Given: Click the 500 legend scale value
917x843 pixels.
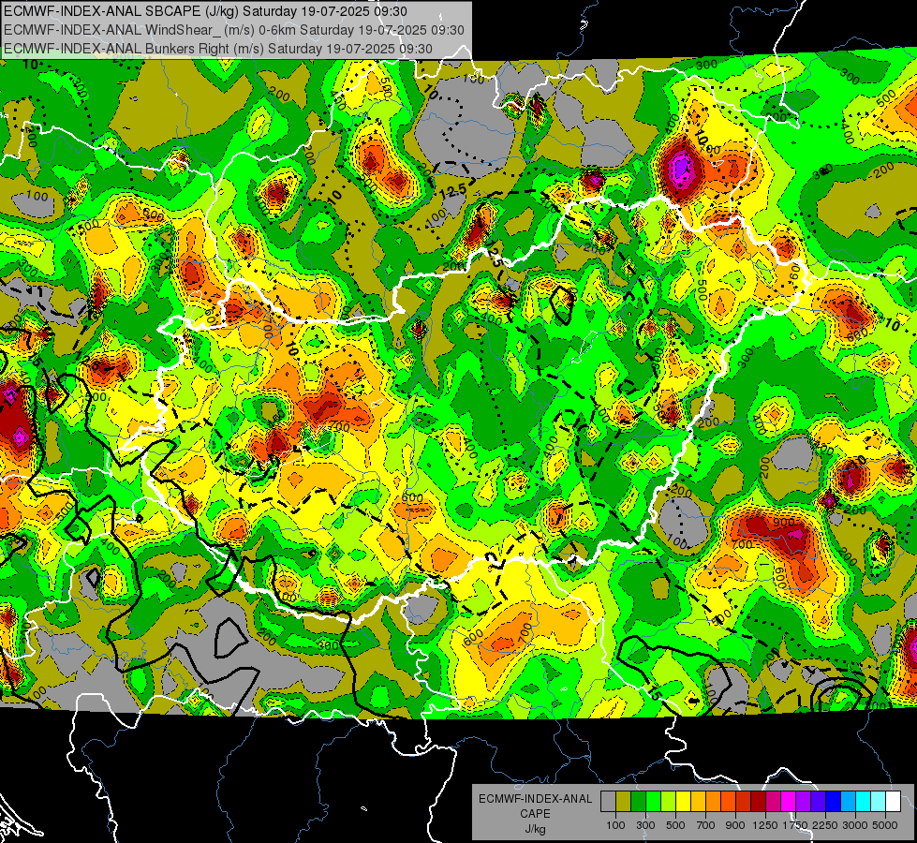Looking at the screenshot, I should 675,825.
